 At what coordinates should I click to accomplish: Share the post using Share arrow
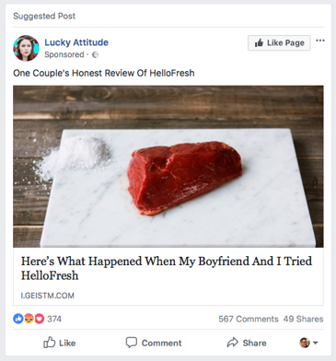pyautogui.click(x=247, y=343)
